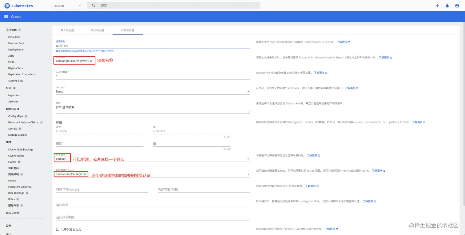Screen dimensions: 465x235
Task: Open 了解更多 link for application name
Action: click(343, 42)
